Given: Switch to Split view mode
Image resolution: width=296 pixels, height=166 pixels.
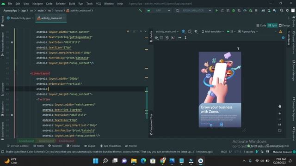Looking at the screenshot, I should (x=272, y=25).
